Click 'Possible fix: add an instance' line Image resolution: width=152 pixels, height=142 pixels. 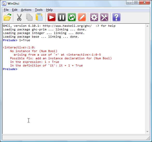point(61,58)
